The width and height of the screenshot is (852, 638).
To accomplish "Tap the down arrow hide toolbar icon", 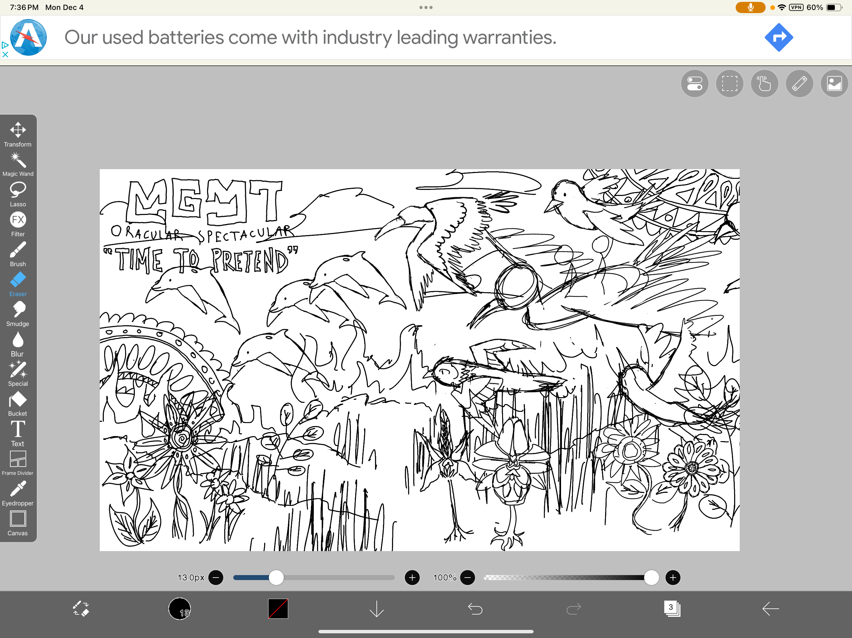I will tap(377, 609).
